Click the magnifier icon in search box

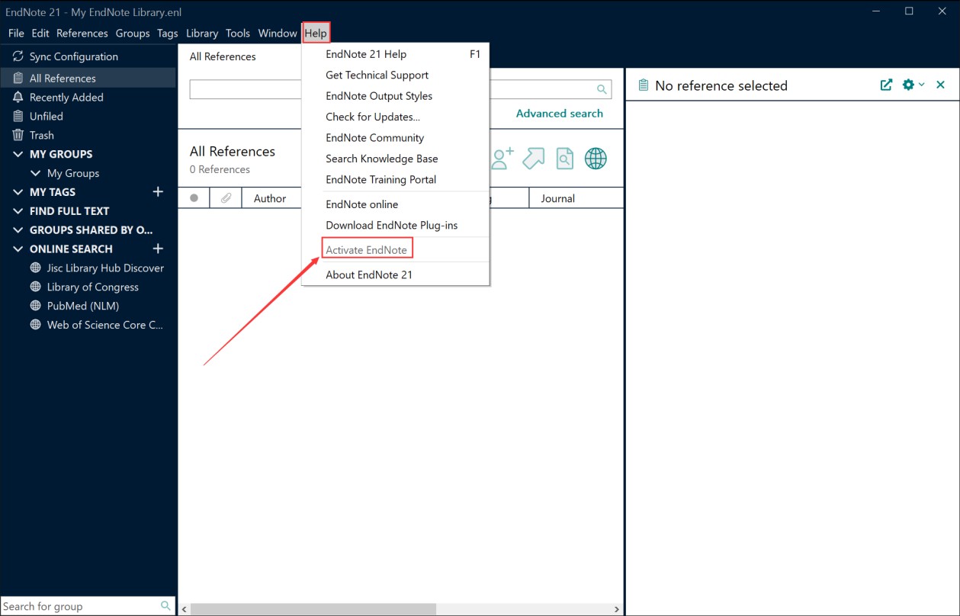[602, 89]
